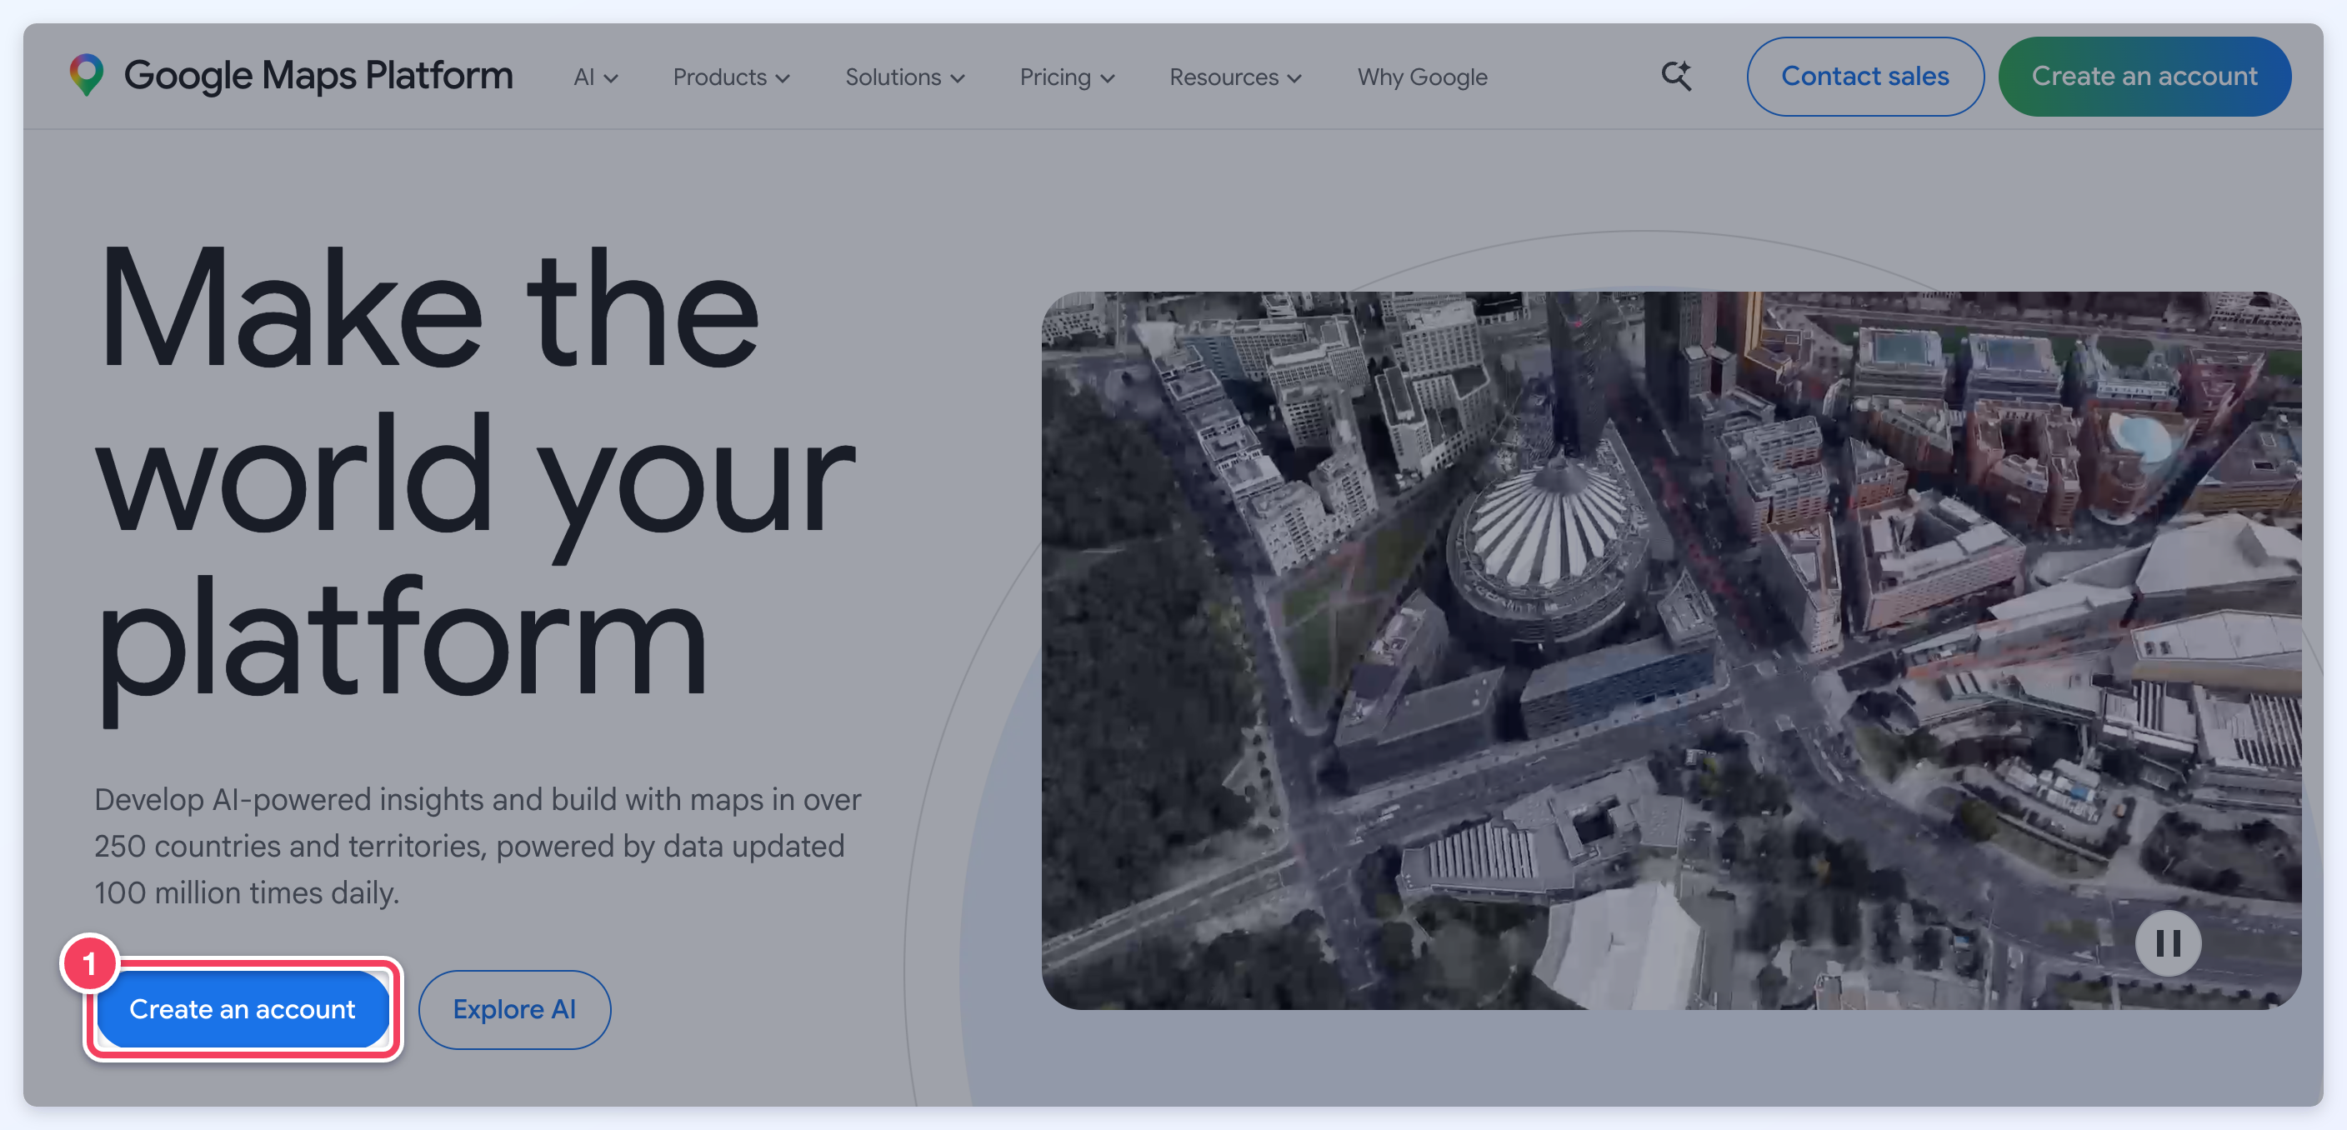Expand the Resources dropdown menu
Screen dimensions: 2347x1130
[x=1235, y=77]
